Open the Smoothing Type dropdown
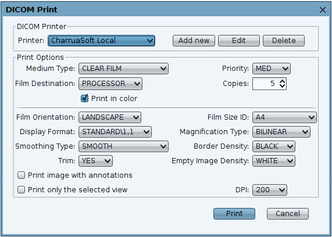 click(123, 146)
